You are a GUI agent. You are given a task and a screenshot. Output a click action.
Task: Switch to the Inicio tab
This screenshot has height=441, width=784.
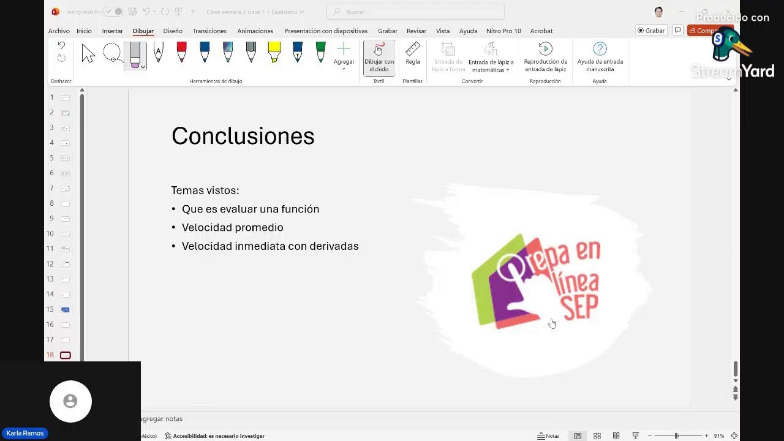point(84,31)
